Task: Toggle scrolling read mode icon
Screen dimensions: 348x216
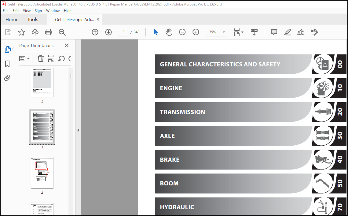Action: click(254, 32)
